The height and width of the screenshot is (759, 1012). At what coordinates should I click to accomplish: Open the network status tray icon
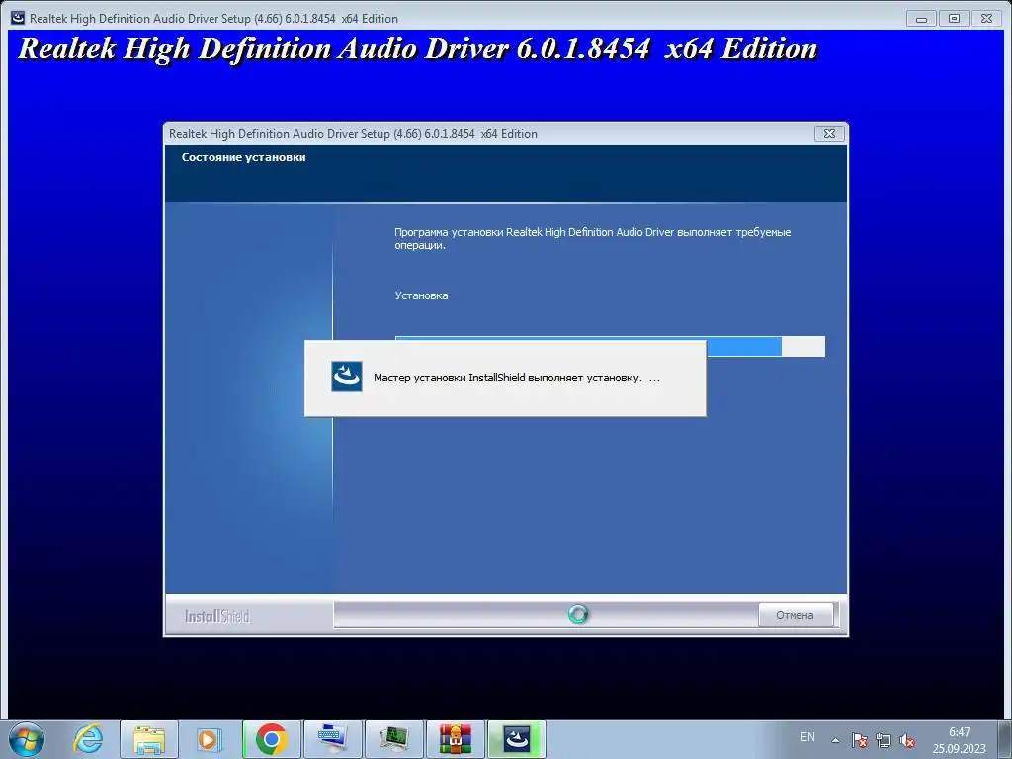(x=883, y=740)
